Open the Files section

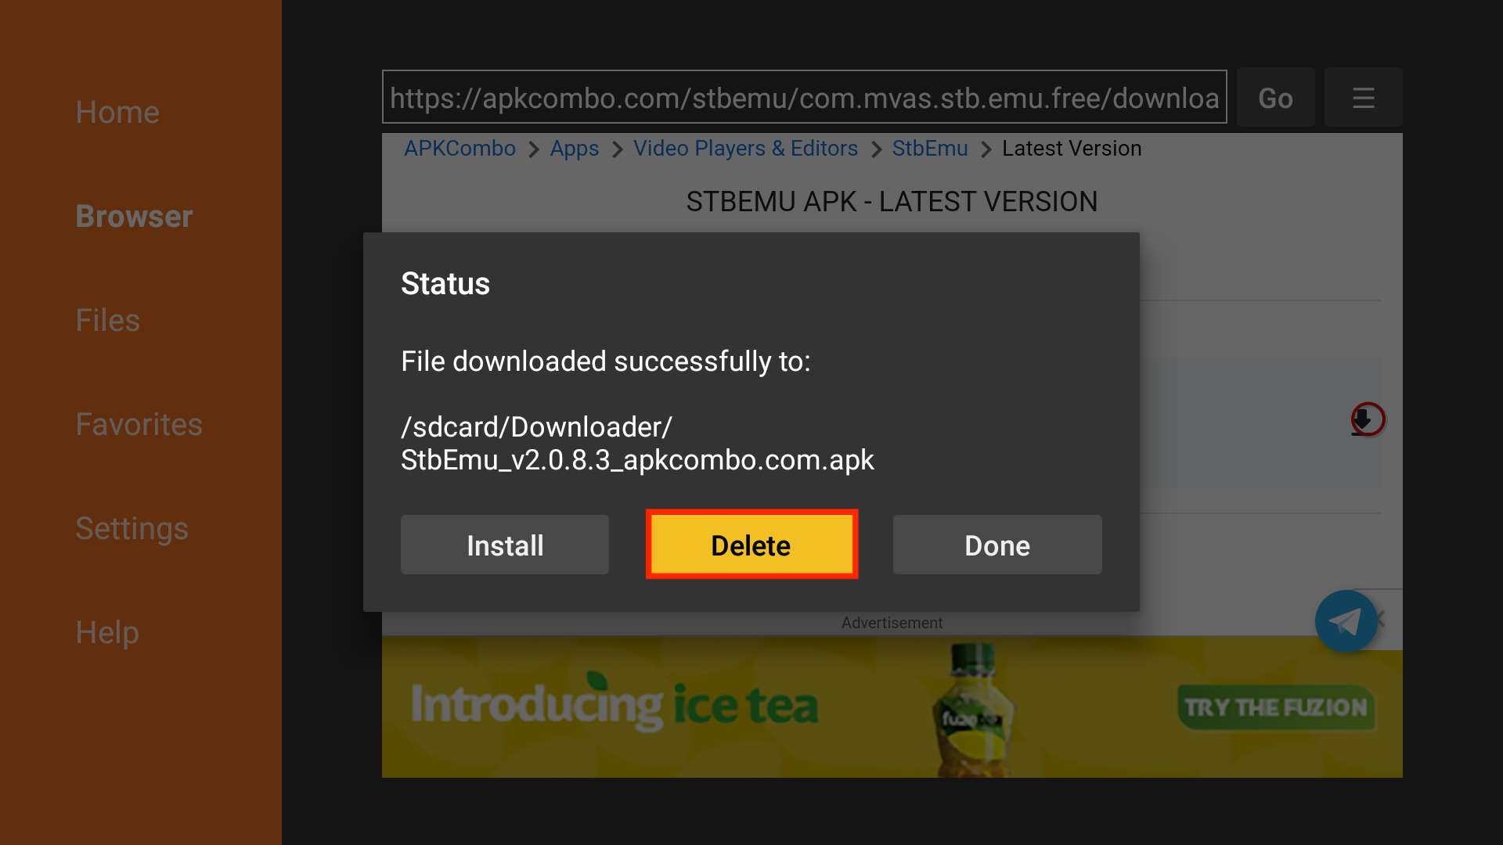coord(107,320)
